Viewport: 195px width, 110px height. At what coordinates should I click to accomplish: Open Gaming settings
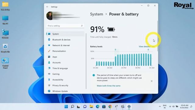click(66, 74)
